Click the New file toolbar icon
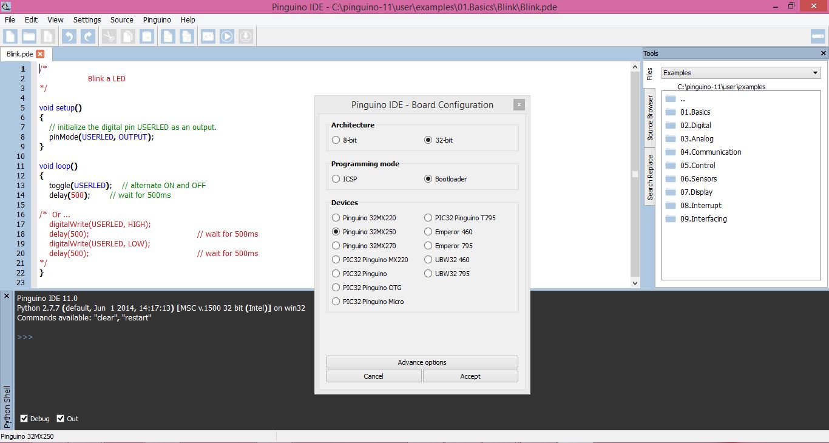Viewport: 829px width, 443px height. [10, 36]
